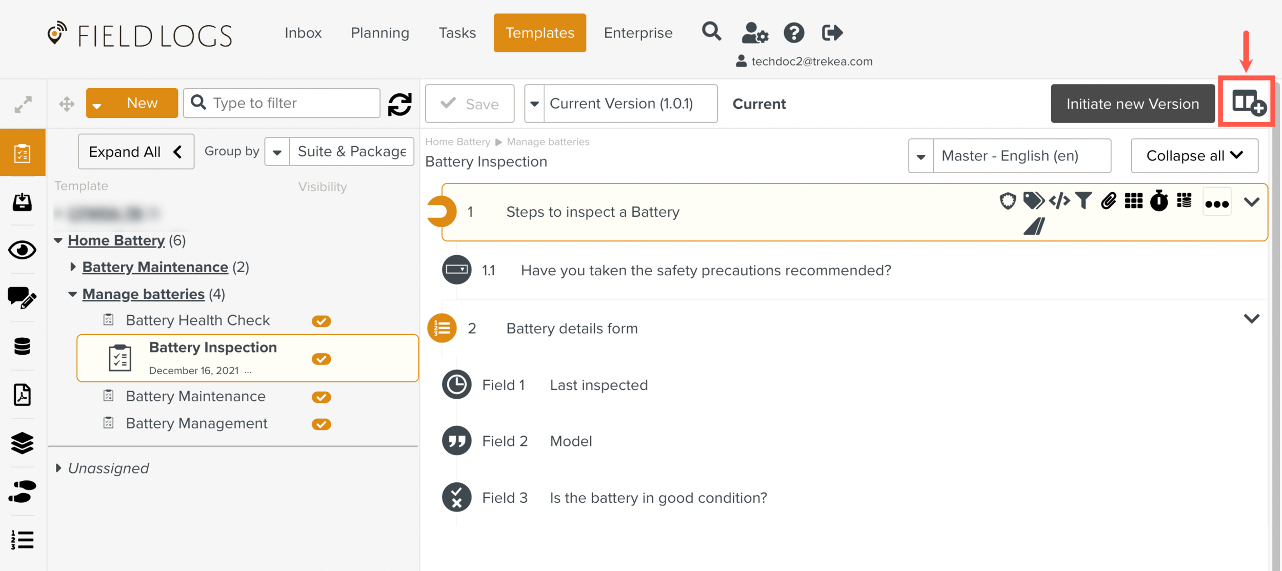Click the paperclip attachment icon
This screenshot has height=571, width=1282.
click(1108, 201)
